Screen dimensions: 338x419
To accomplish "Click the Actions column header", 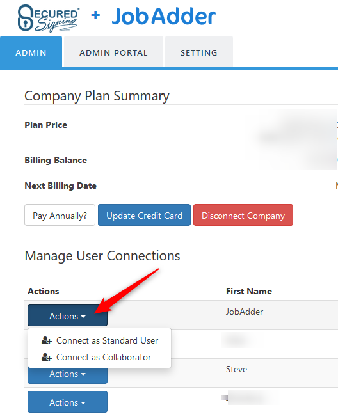I will click(44, 291).
